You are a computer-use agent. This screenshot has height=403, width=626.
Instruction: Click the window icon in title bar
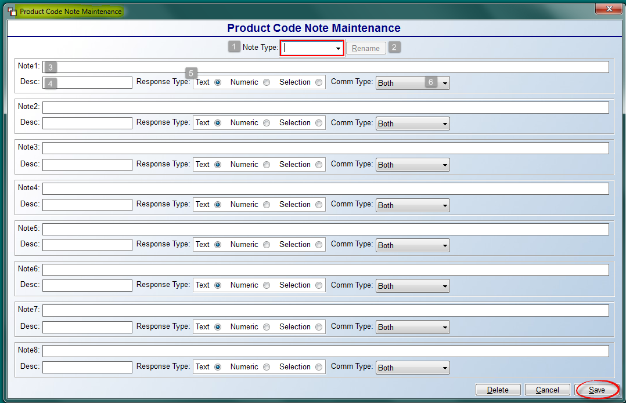click(x=12, y=11)
